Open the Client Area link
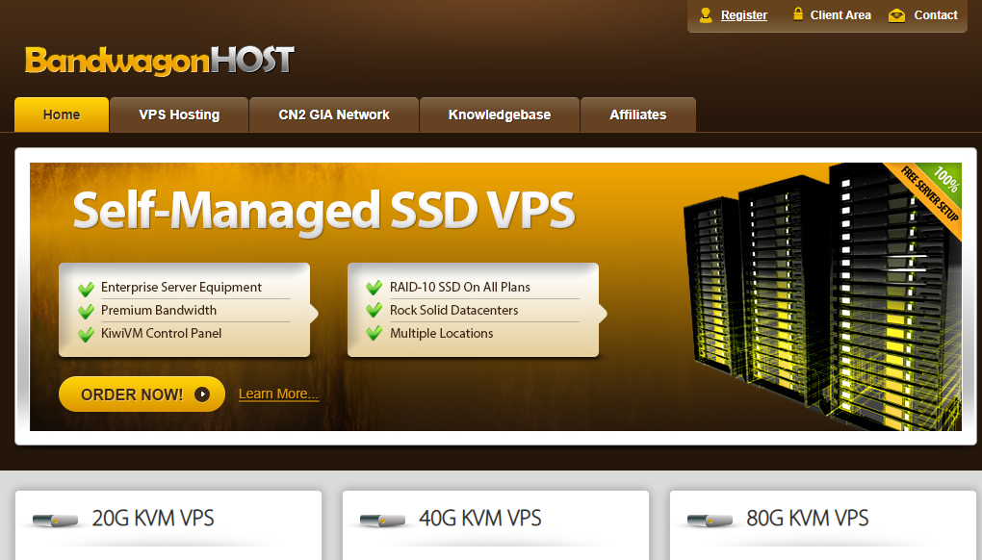Viewport: 982px width, 560px height. [840, 15]
